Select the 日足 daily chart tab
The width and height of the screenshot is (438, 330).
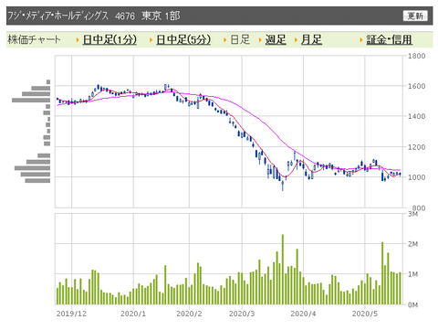coord(240,39)
